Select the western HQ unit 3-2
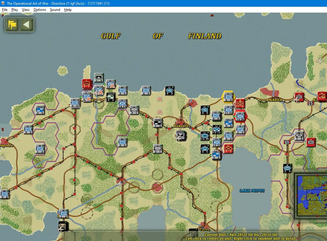This screenshot has width=327, height=241. click(28, 129)
